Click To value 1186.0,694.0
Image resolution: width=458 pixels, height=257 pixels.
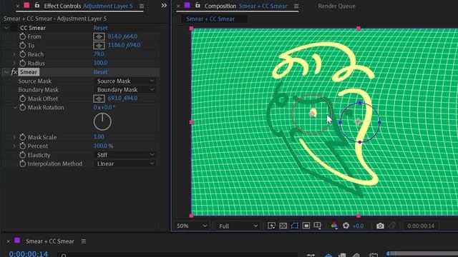point(124,45)
